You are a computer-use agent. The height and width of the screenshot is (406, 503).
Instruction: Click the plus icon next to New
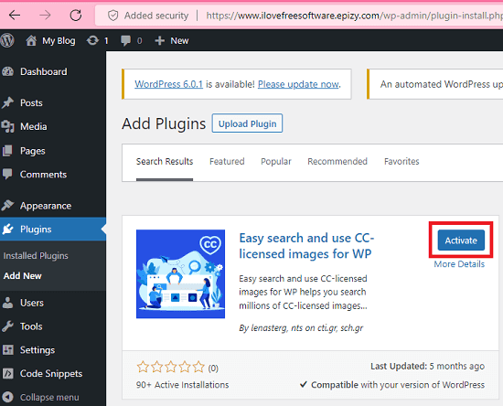pos(159,41)
